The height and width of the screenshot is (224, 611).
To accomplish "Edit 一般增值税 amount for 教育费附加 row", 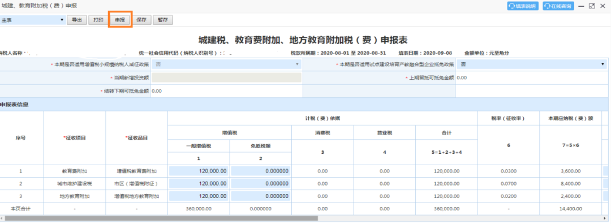I will point(199,171).
